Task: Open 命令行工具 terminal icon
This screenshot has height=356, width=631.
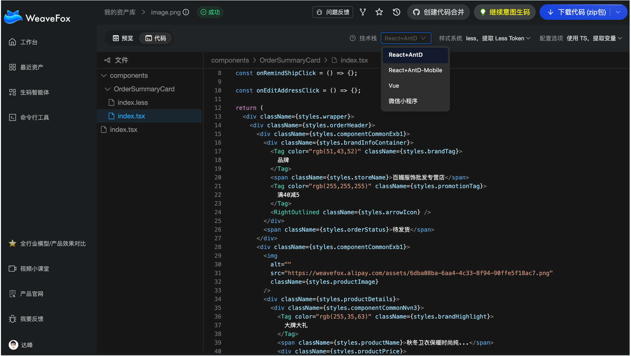Action: [12, 117]
